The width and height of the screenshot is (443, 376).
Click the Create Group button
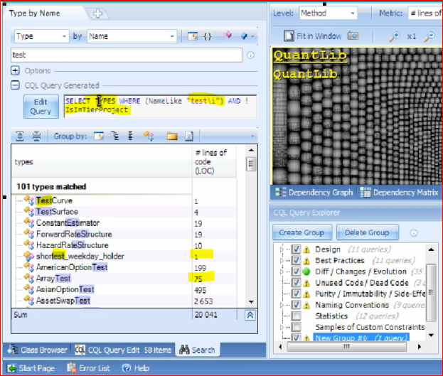tap(302, 232)
